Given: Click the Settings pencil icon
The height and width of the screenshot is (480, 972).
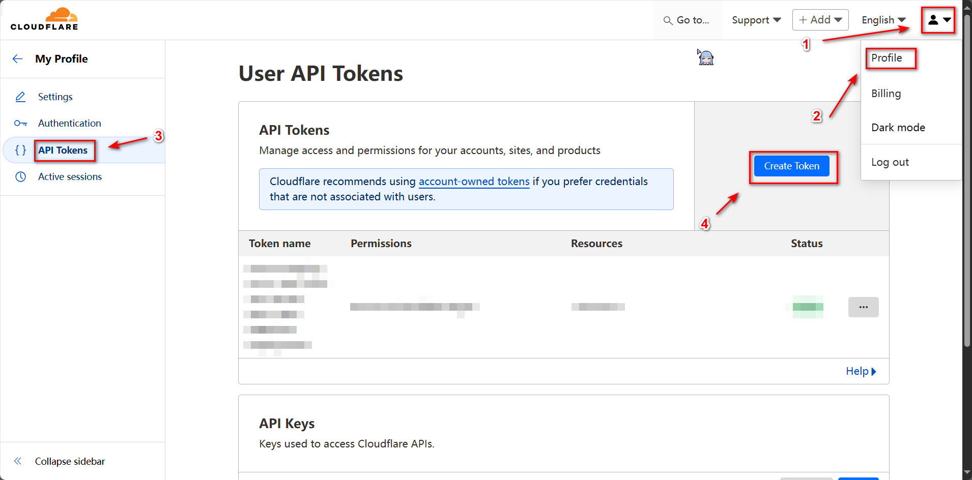Looking at the screenshot, I should point(20,97).
